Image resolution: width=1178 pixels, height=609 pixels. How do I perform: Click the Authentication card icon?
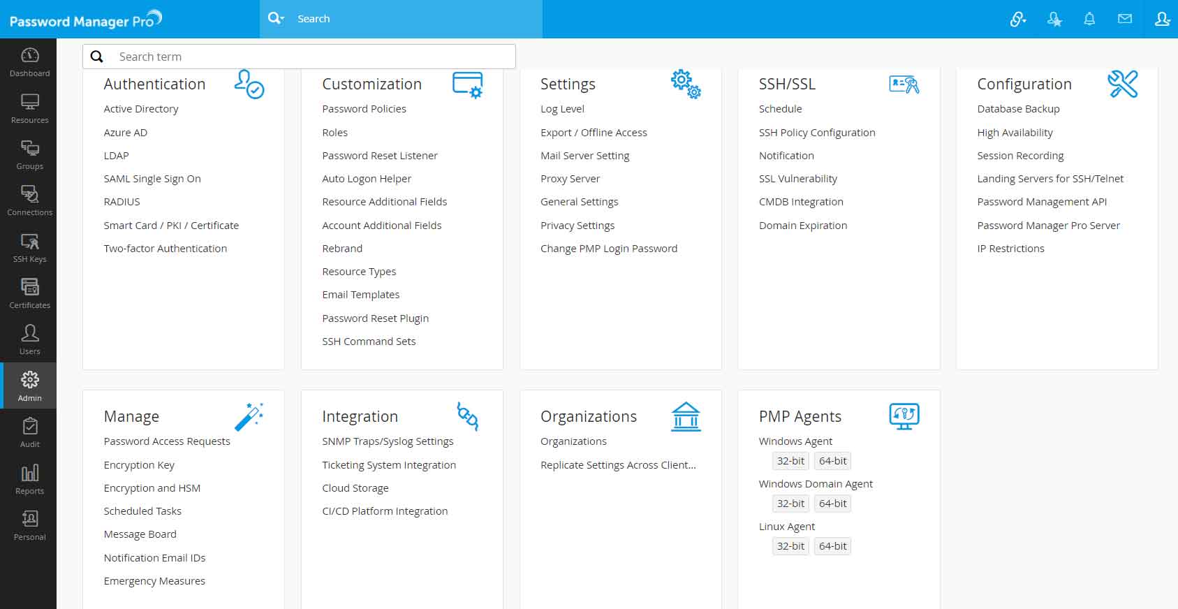coord(249,84)
